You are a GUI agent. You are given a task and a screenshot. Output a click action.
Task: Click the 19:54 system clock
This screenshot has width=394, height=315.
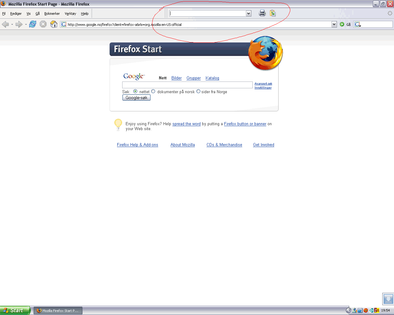click(385, 311)
